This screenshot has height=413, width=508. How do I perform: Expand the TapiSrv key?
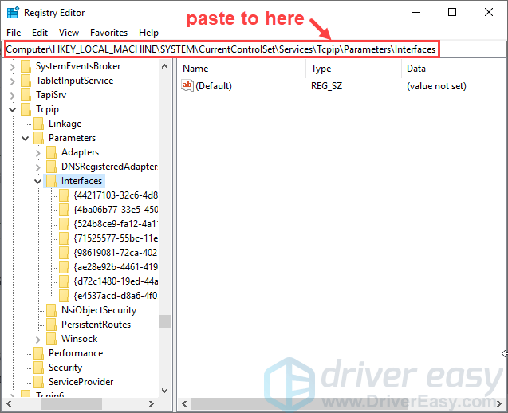point(12,95)
